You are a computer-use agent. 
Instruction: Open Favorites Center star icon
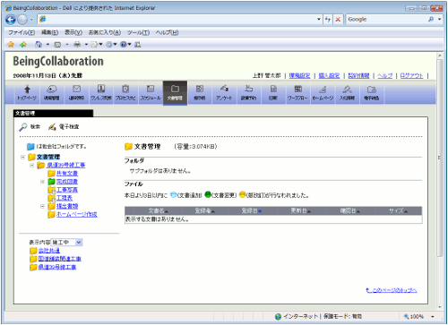click(11, 45)
